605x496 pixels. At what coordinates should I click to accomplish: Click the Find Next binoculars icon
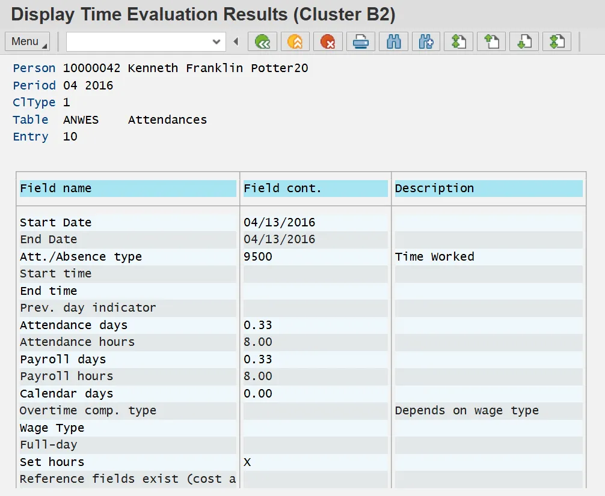426,42
